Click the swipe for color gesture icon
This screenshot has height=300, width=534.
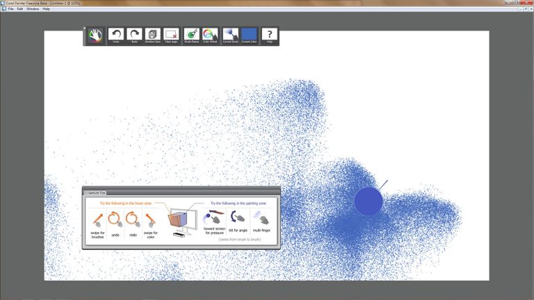pyautogui.click(x=150, y=220)
